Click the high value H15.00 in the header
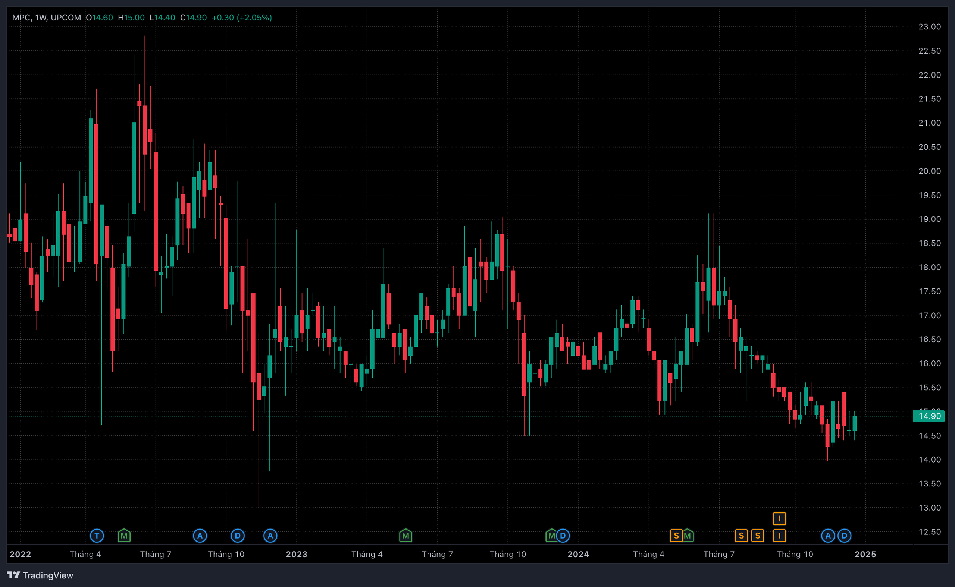Image resolution: width=955 pixels, height=587 pixels. pos(131,18)
